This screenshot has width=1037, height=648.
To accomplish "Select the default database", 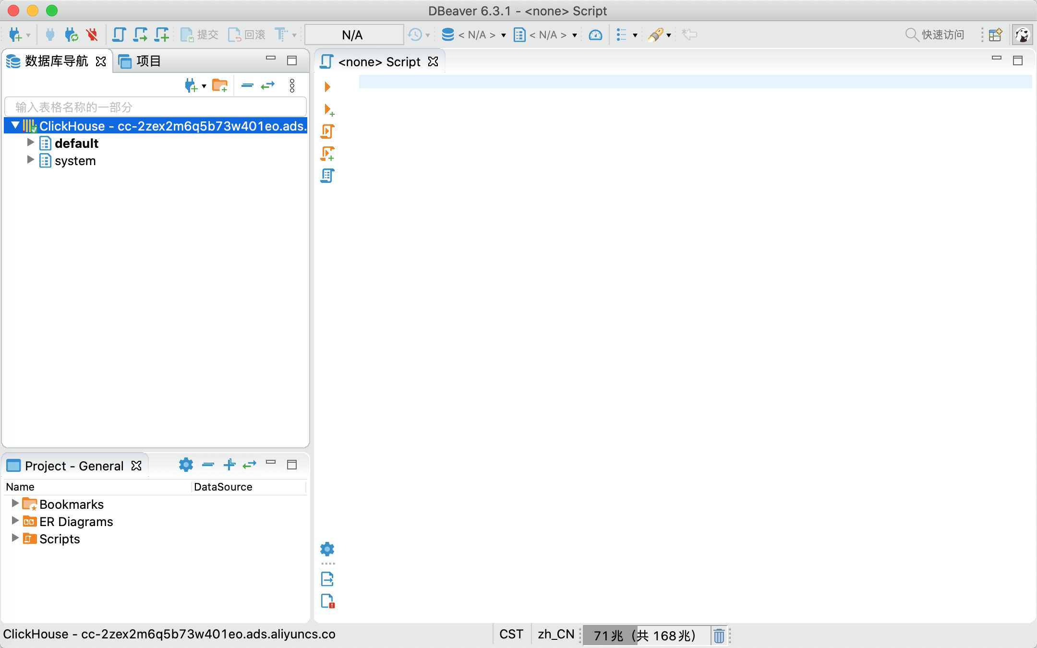I will coord(76,143).
